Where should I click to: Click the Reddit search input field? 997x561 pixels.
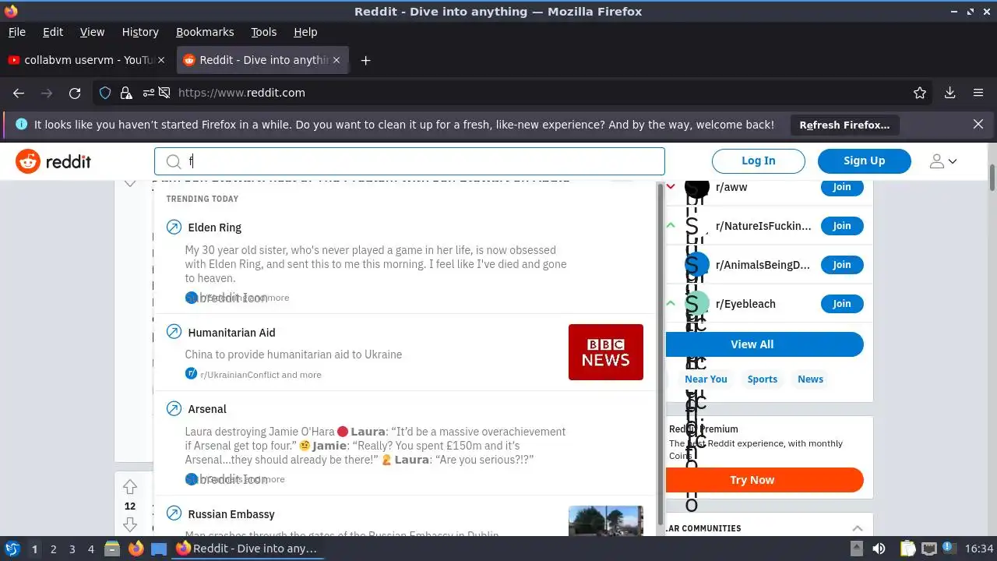click(410, 161)
